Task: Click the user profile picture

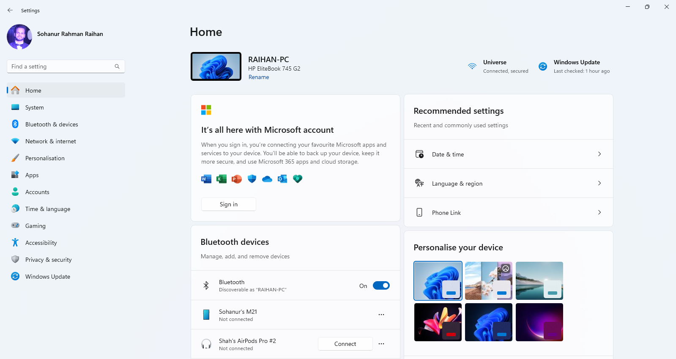Action: pyautogui.click(x=19, y=37)
